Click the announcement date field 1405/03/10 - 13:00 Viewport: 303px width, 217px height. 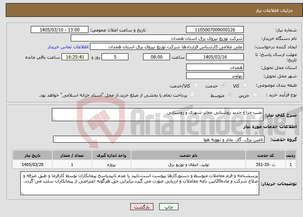point(60,30)
